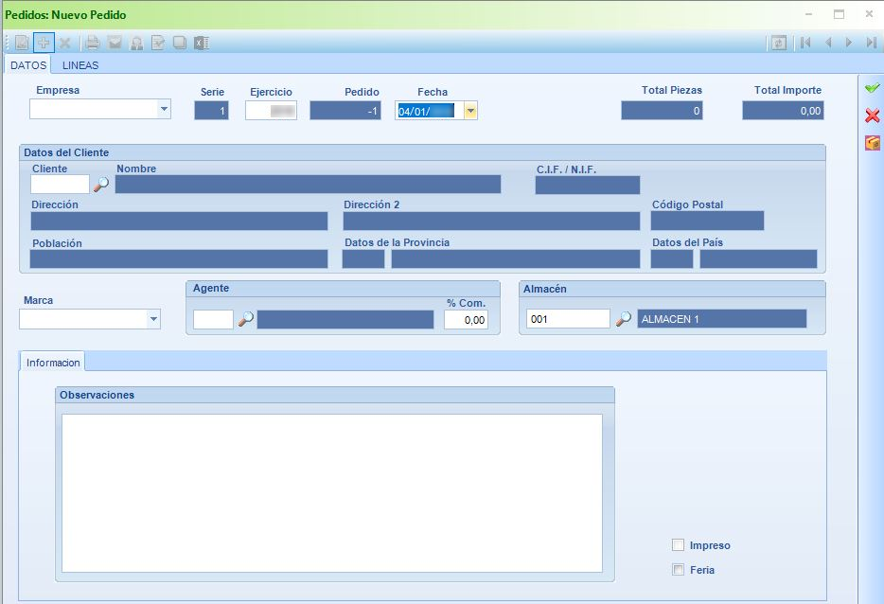The height and width of the screenshot is (604, 884).
Task: Click the Serie value '1'
Action: pyautogui.click(x=222, y=111)
